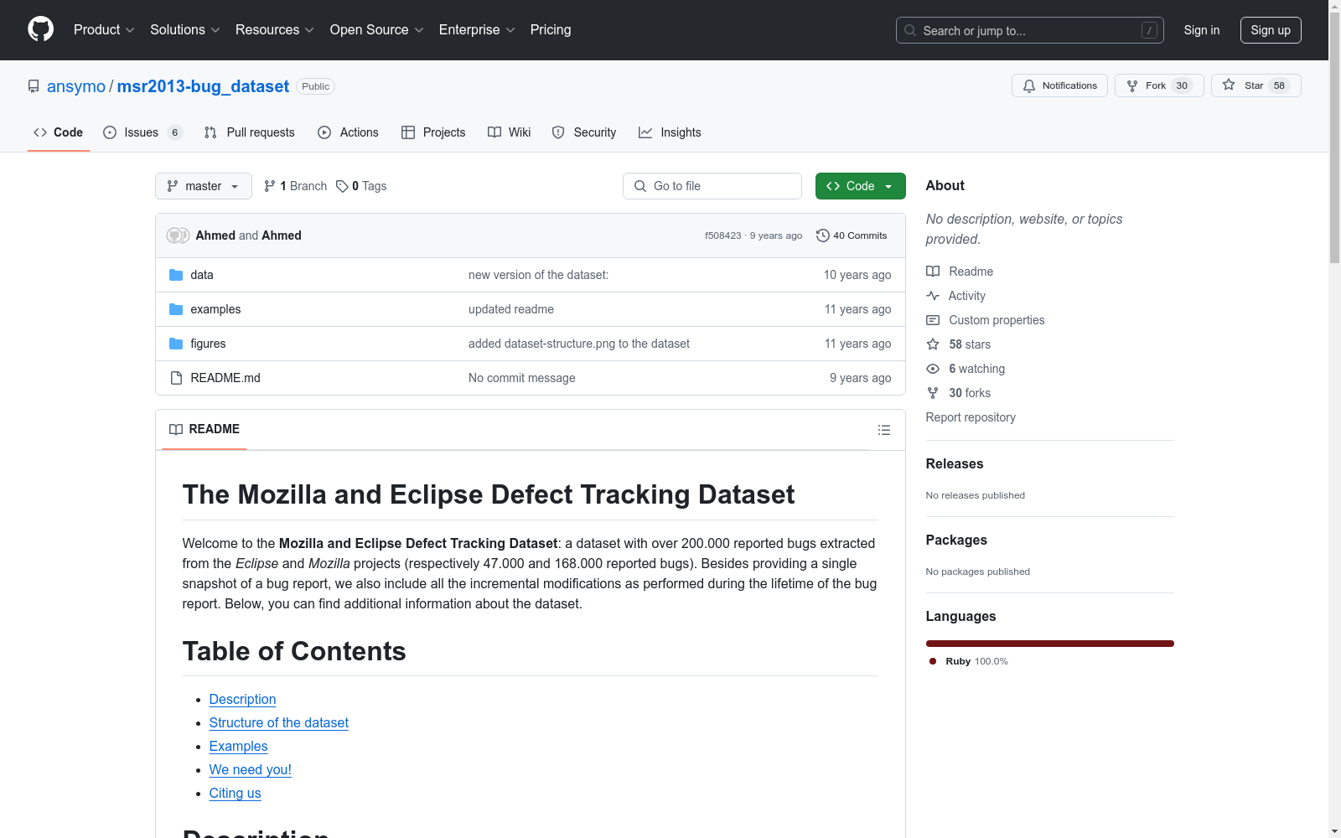Click the slash shortcut key icon
This screenshot has width=1341, height=838.
click(x=1149, y=30)
